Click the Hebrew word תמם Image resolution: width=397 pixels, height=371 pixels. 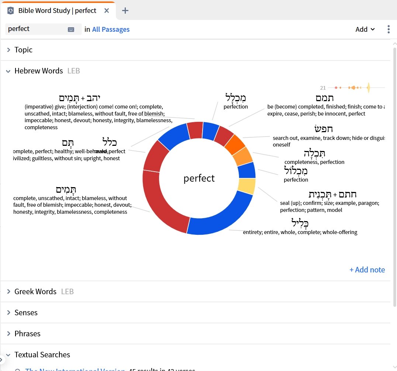pyautogui.click(x=324, y=98)
